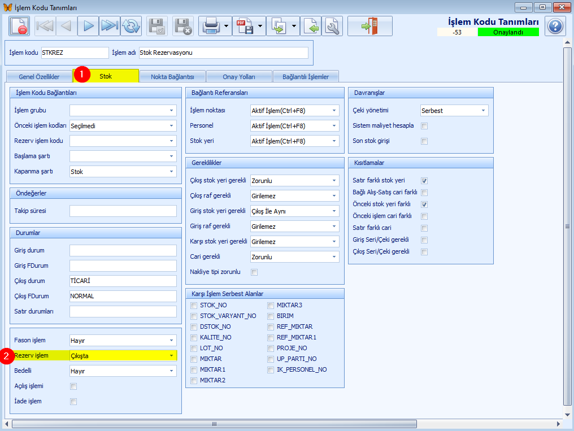Tick the Nakliye tipi zorunlu checkbox
574x431 pixels.
pyautogui.click(x=254, y=272)
